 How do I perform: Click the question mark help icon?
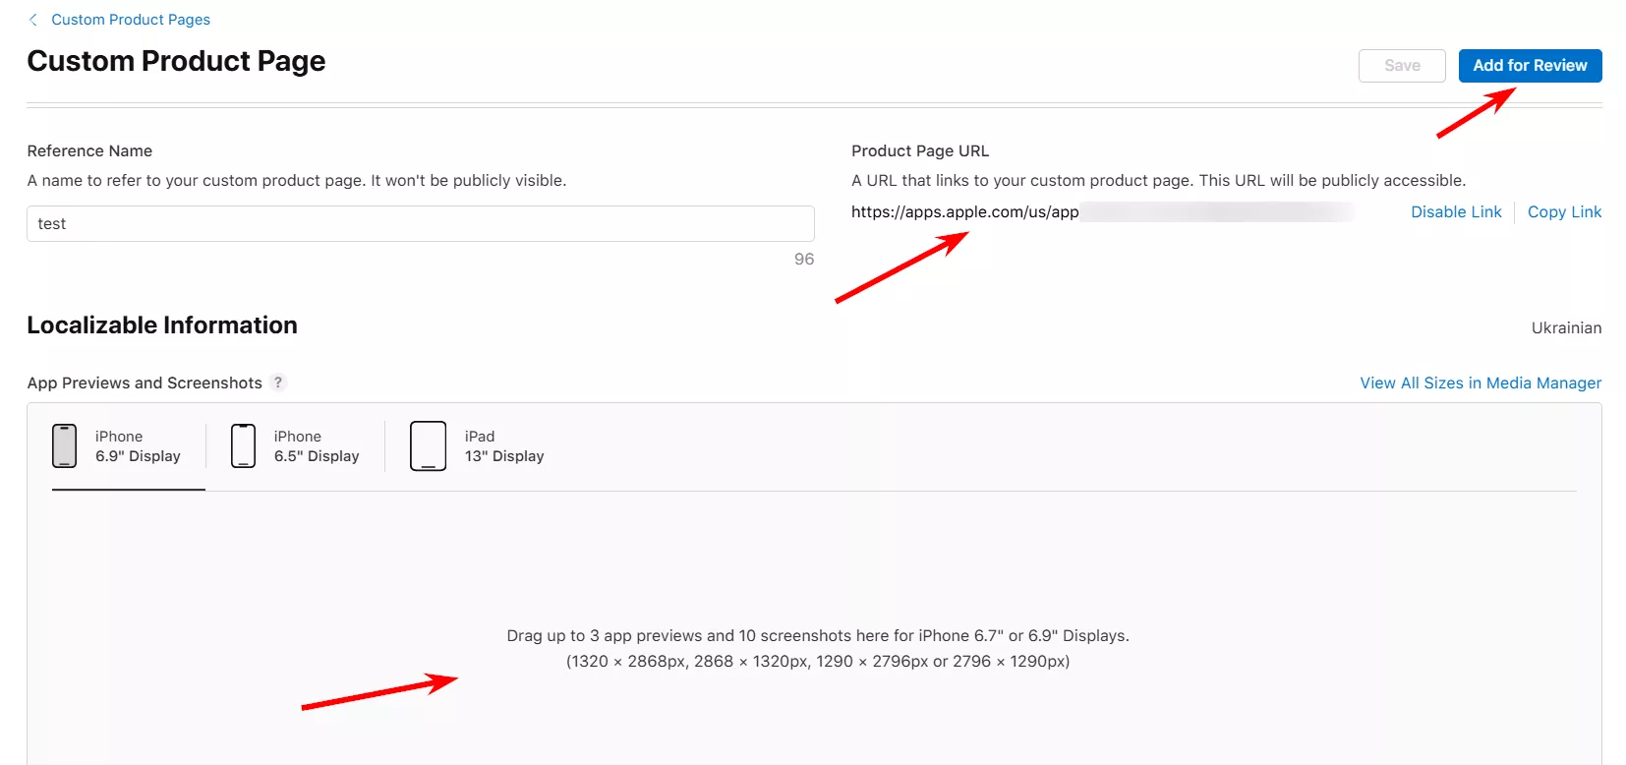coord(278,382)
